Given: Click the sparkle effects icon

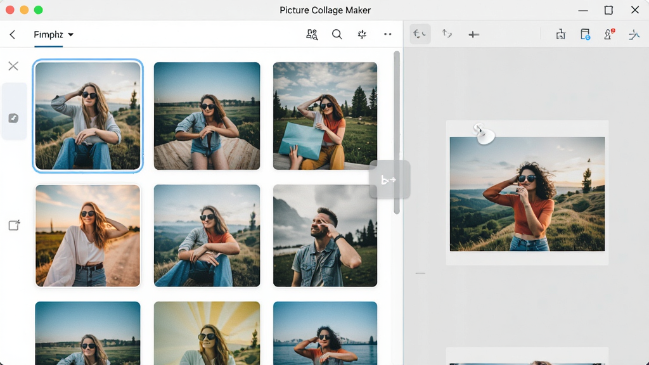Looking at the screenshot, I should click(x=362, y=34).
